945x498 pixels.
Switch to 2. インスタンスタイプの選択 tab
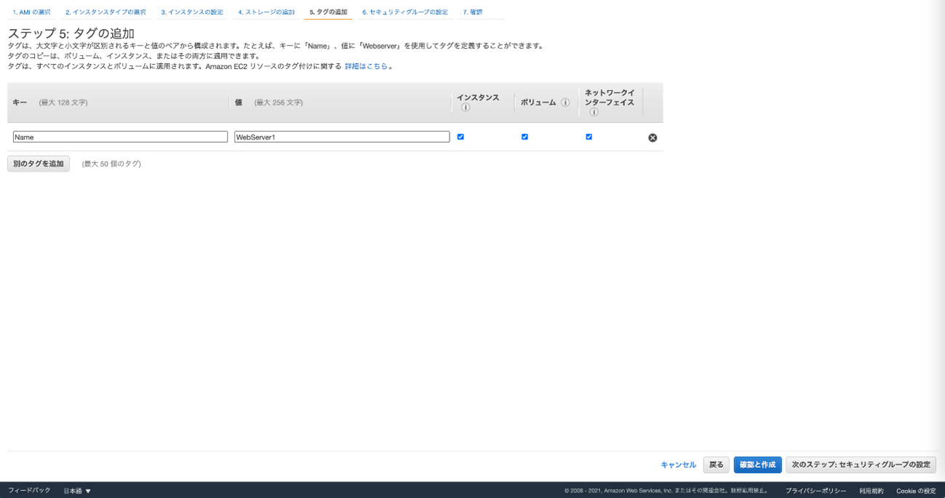click(x=105, y=12)
